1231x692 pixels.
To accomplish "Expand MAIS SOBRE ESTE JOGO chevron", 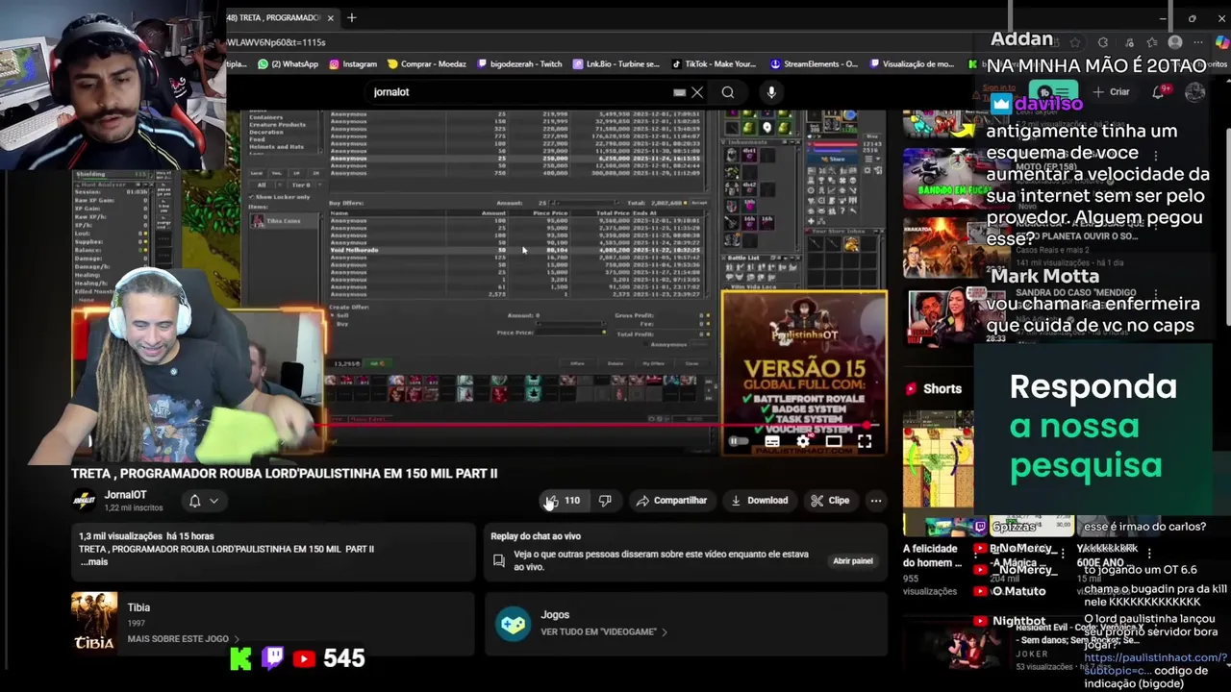I will click(x=236, y=639).
